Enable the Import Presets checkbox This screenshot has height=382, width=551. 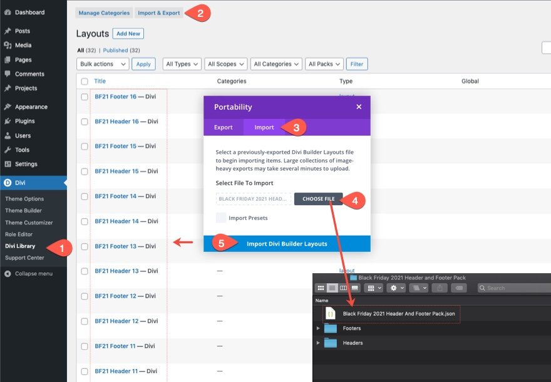(x=221, y=218)
